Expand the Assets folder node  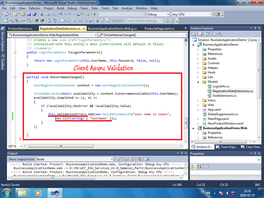[198, 59]
